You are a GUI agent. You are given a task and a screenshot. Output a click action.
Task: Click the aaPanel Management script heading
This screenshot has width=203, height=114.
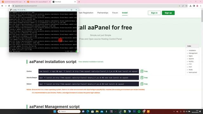54,107
